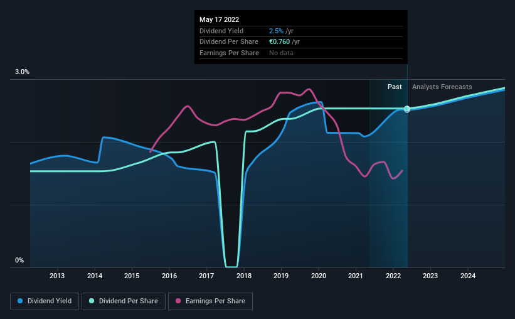Click the 2019 x-axis label
The height and width of the screenshot is (319, 515).
(x=281, y=276)
